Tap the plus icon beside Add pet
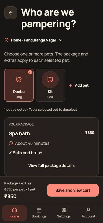103x223 pixels. pos(71,85)
